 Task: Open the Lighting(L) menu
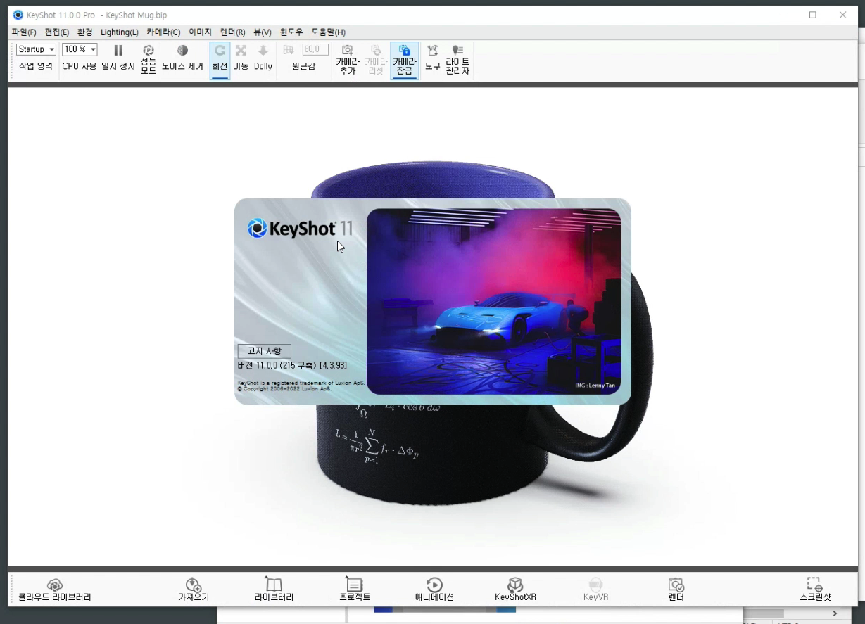[x=118, y=32]
